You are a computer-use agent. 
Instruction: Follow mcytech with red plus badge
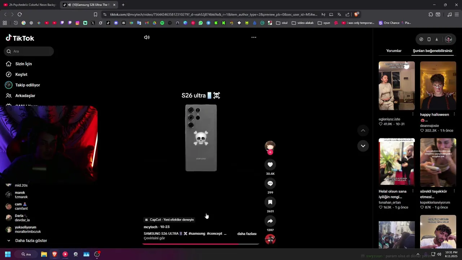[x=270, y=152]
